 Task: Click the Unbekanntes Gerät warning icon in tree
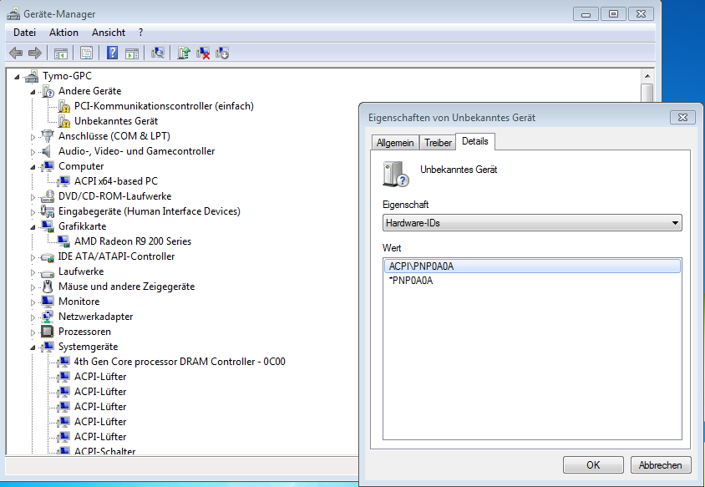click(x=64, y=121)
